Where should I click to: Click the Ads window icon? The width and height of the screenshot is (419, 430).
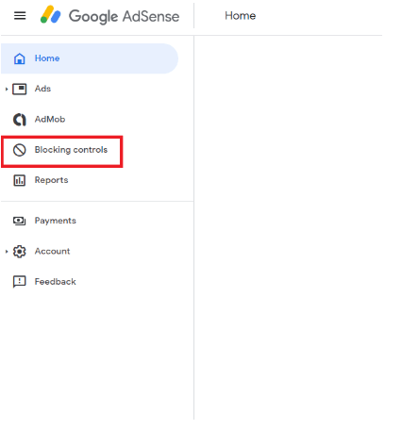point(20,89)
